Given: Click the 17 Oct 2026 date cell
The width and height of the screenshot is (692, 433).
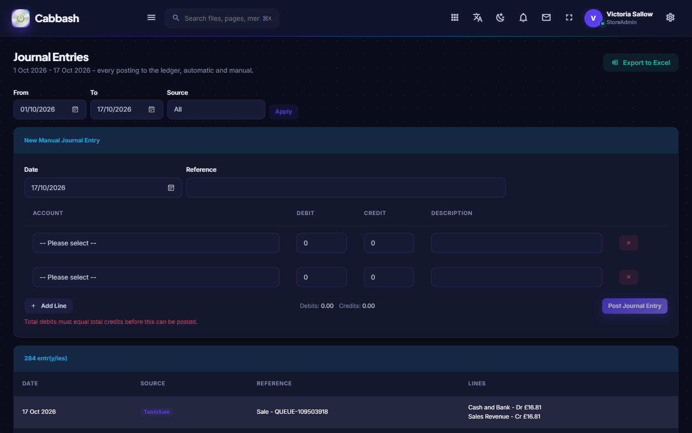Looking at the screenshot, I should 39,412.
